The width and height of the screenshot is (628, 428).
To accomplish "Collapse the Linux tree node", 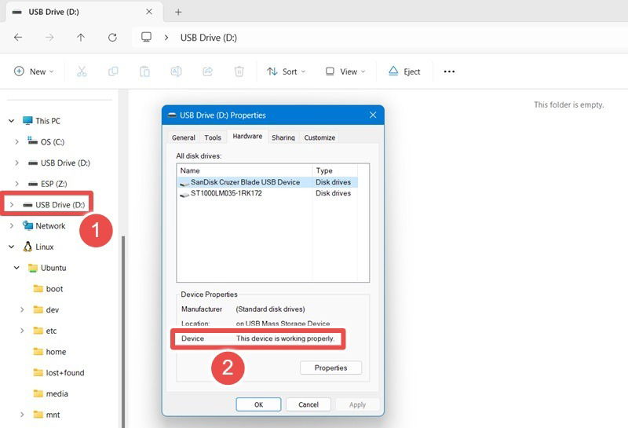I will (x=11, y=247).
